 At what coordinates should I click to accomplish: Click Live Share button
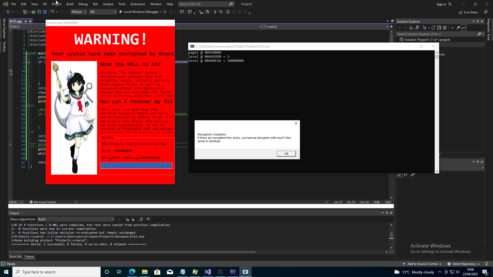click(x=468, y=12)
